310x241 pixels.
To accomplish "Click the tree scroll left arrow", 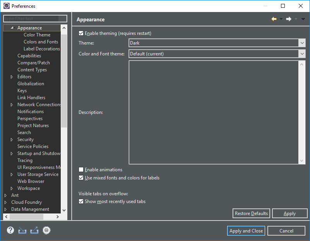I will [6, 217].
